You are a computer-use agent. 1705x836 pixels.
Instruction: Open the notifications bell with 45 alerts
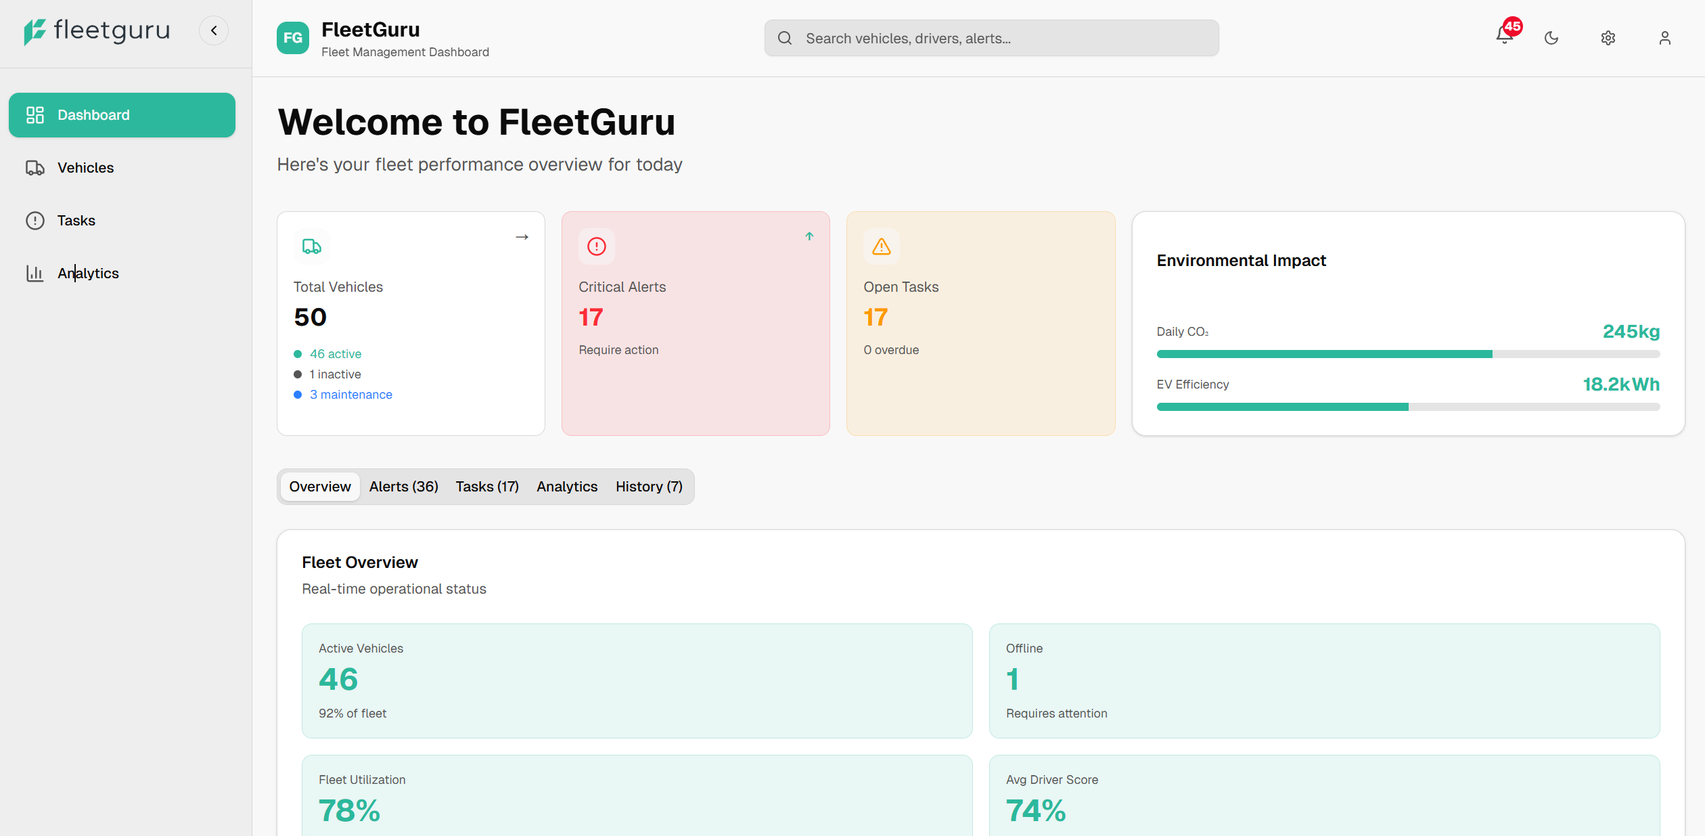coord(1503,38)
